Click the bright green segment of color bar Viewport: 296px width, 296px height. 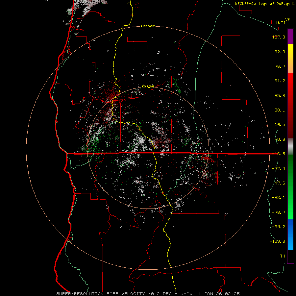(x=290, y=187)
